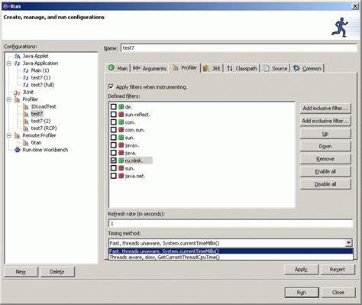Select test7 under Profiler in tree
362x305 pixels.
(37, 114)
